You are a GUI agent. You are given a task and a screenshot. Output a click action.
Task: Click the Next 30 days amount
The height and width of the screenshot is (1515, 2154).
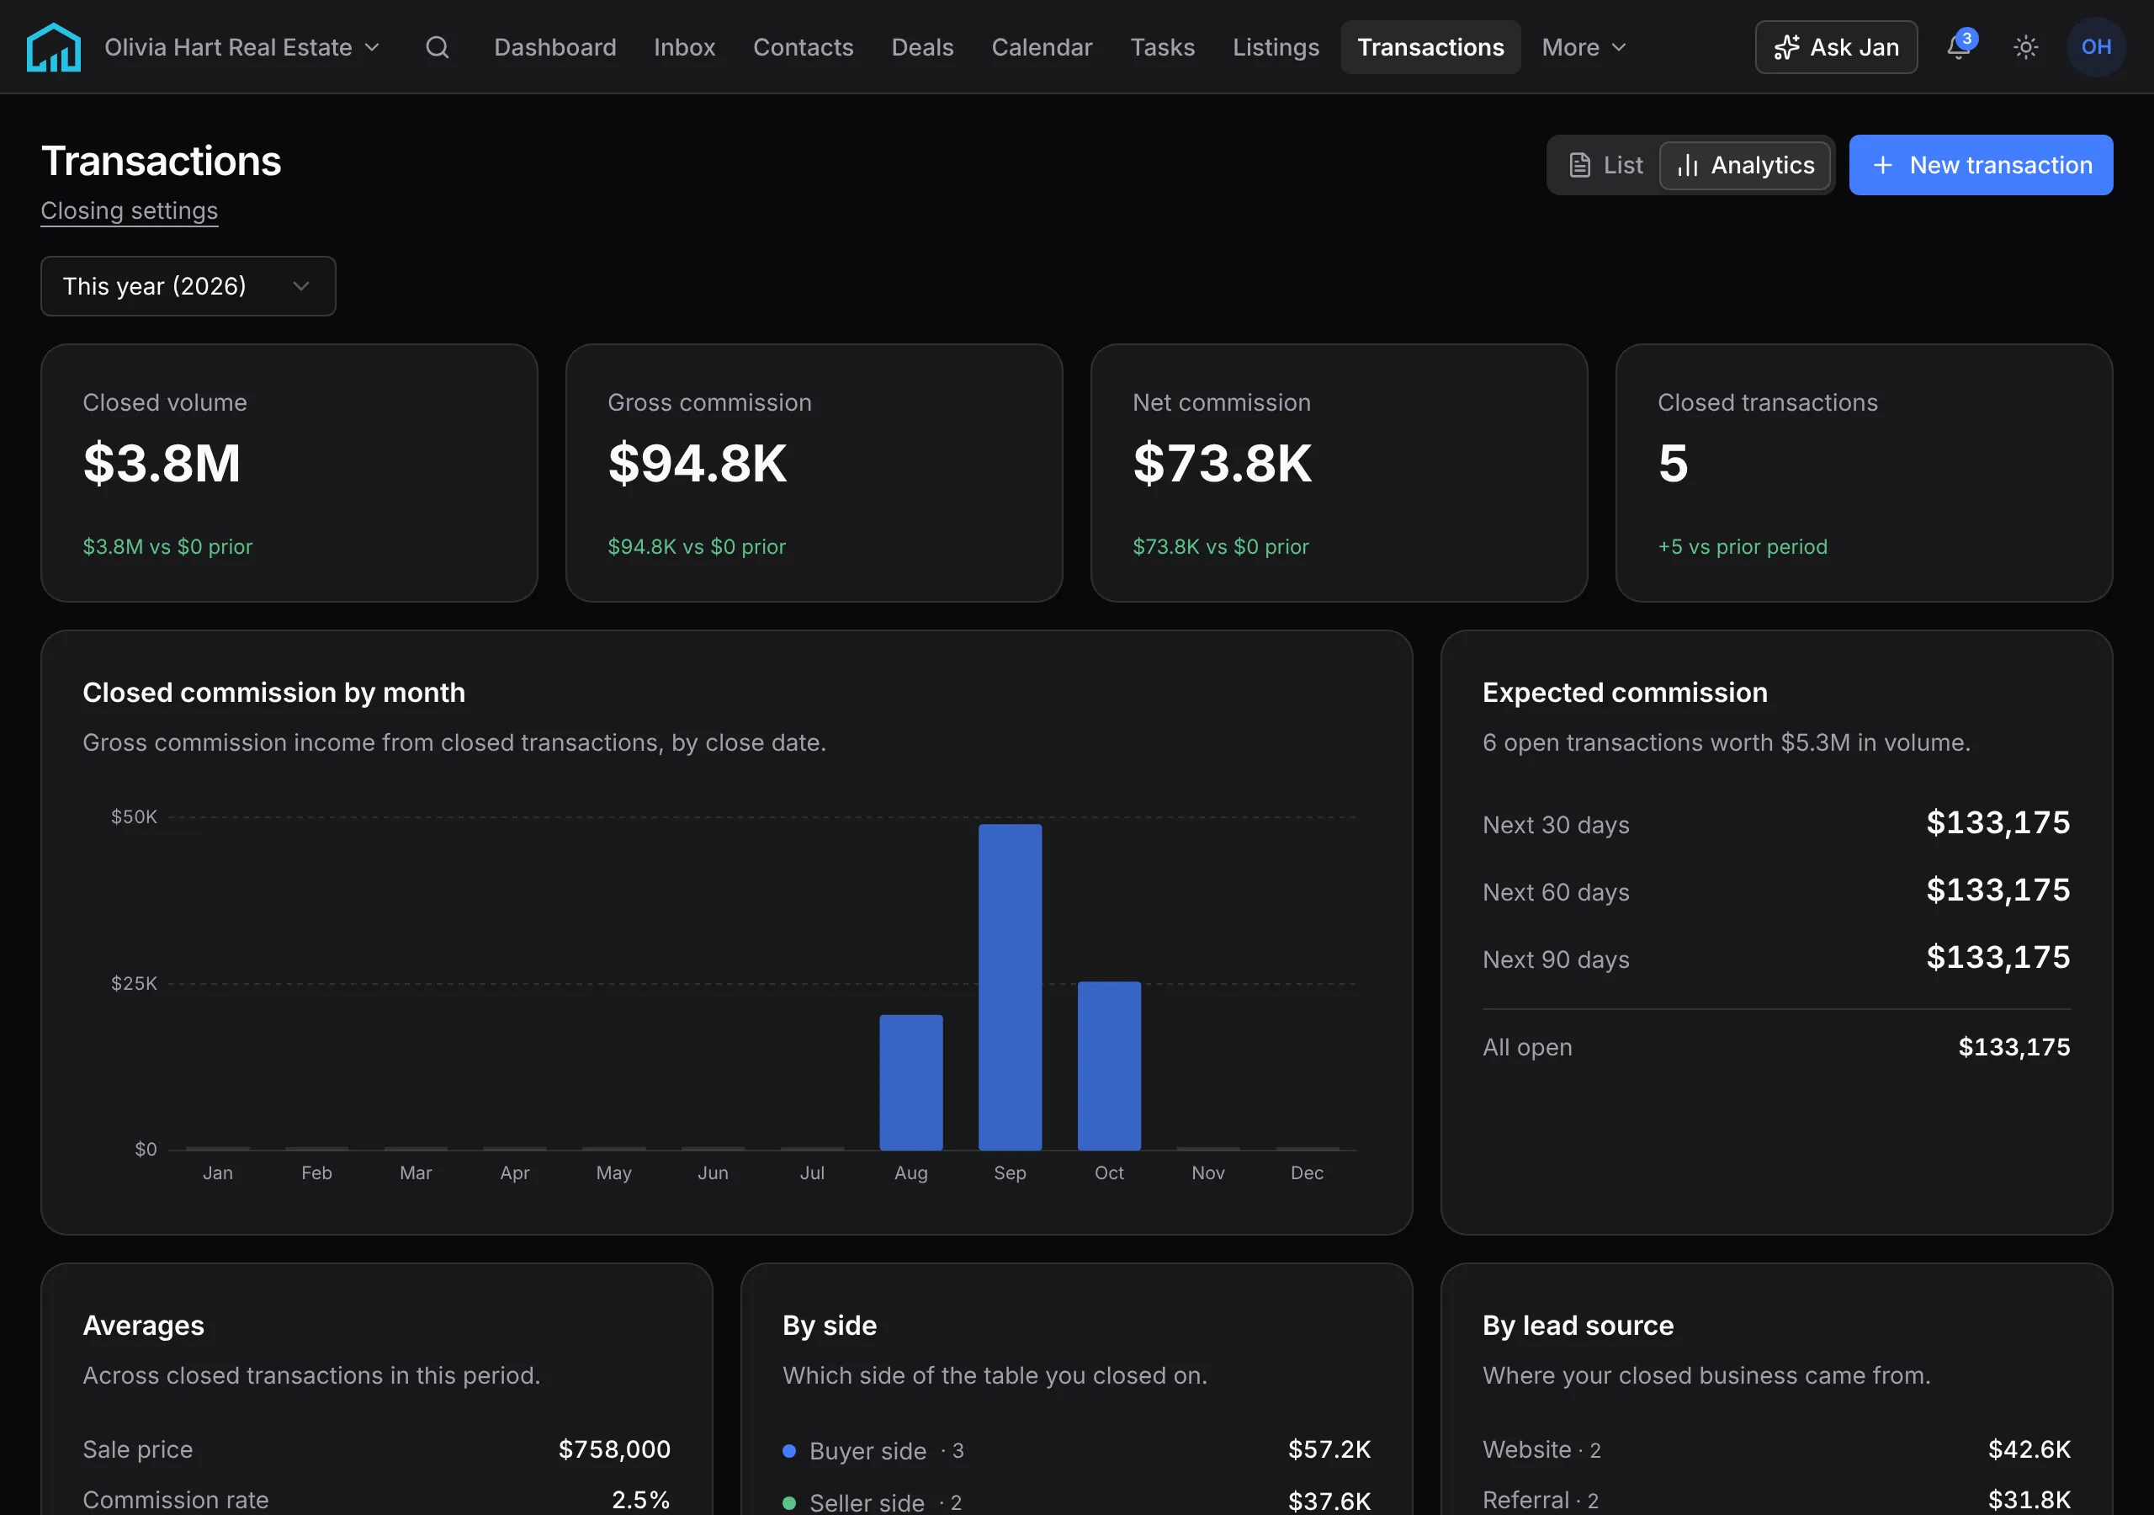(x=1998, y=823)
